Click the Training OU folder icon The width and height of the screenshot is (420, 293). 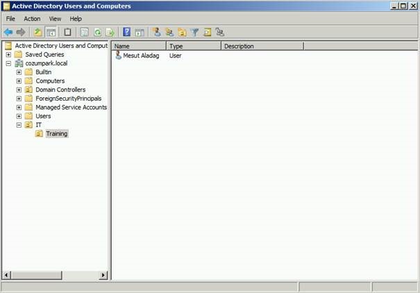39,133
